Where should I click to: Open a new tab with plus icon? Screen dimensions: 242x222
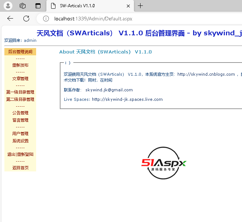click(x=140, y=6)
